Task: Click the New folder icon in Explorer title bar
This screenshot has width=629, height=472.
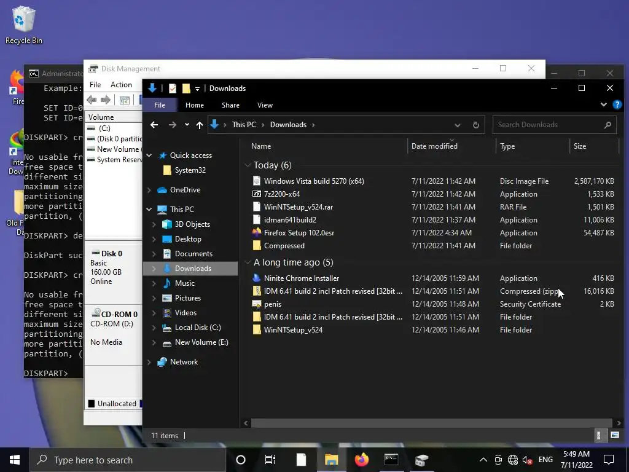Action: point(186,88)
